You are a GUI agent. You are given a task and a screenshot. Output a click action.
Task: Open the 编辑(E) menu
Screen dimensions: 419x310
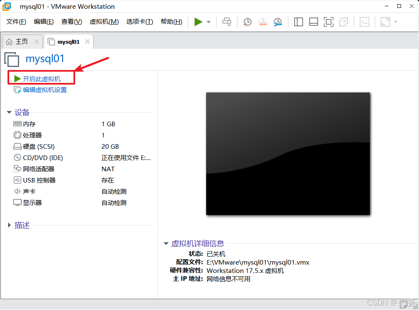point(44,22)
